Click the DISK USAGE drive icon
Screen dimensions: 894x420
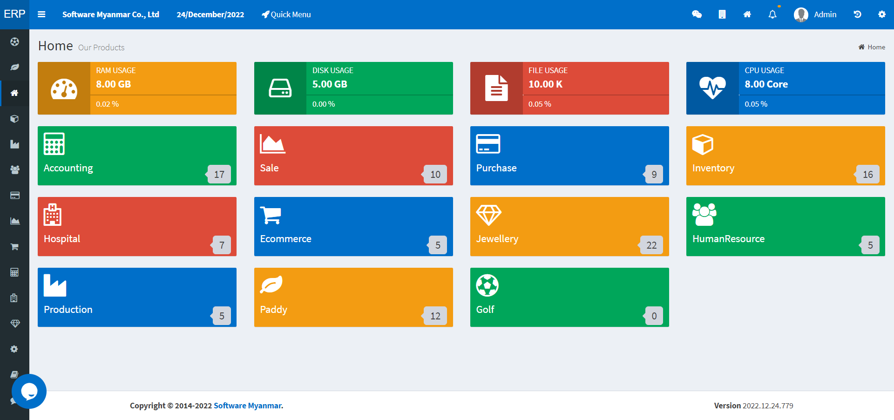pyautogui.click(x=280, y=88)
